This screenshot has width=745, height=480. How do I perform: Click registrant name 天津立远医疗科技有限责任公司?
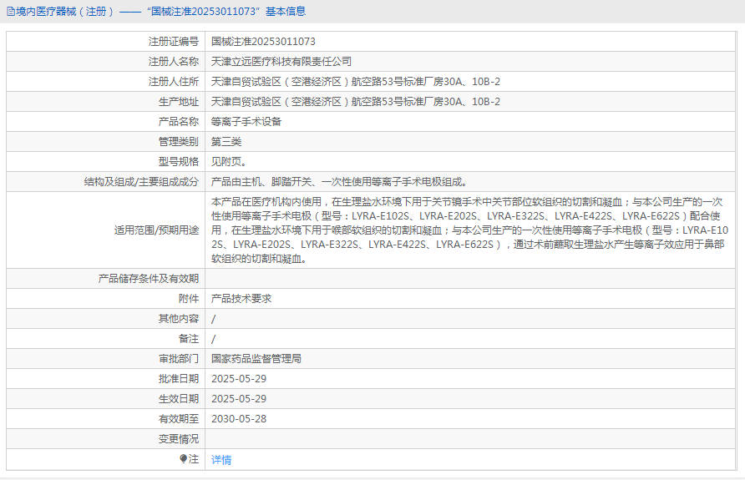281,62
